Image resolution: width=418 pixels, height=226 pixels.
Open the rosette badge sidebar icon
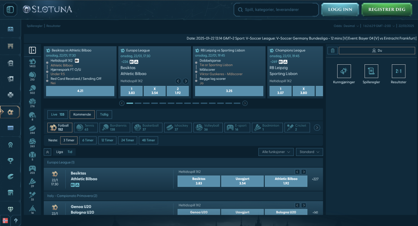point(10,145)
